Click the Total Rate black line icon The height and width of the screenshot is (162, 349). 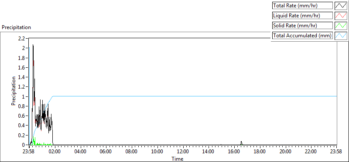coord(341,6)
